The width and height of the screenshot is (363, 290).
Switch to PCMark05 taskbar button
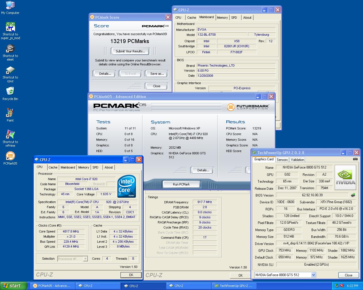(x=53, y=286)
